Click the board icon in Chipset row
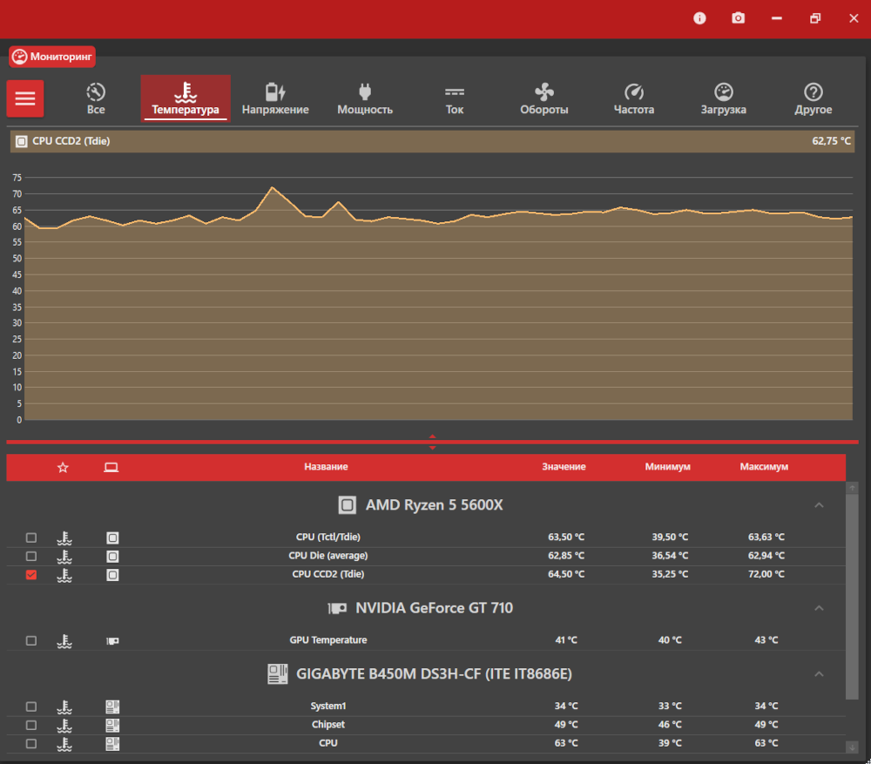Screen dimensions: 871x764 112,725
